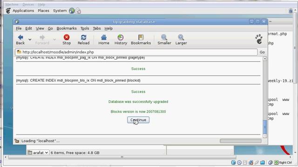Open the System panel menu
This screenshot has height=167, width=298.
[60, 11]
